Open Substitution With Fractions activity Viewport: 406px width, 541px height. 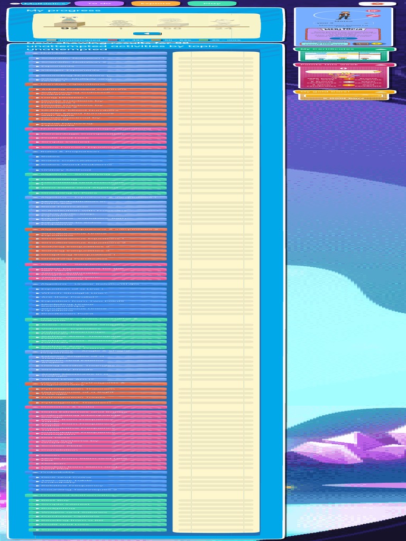pyautogui.click(x=98, y=211)
